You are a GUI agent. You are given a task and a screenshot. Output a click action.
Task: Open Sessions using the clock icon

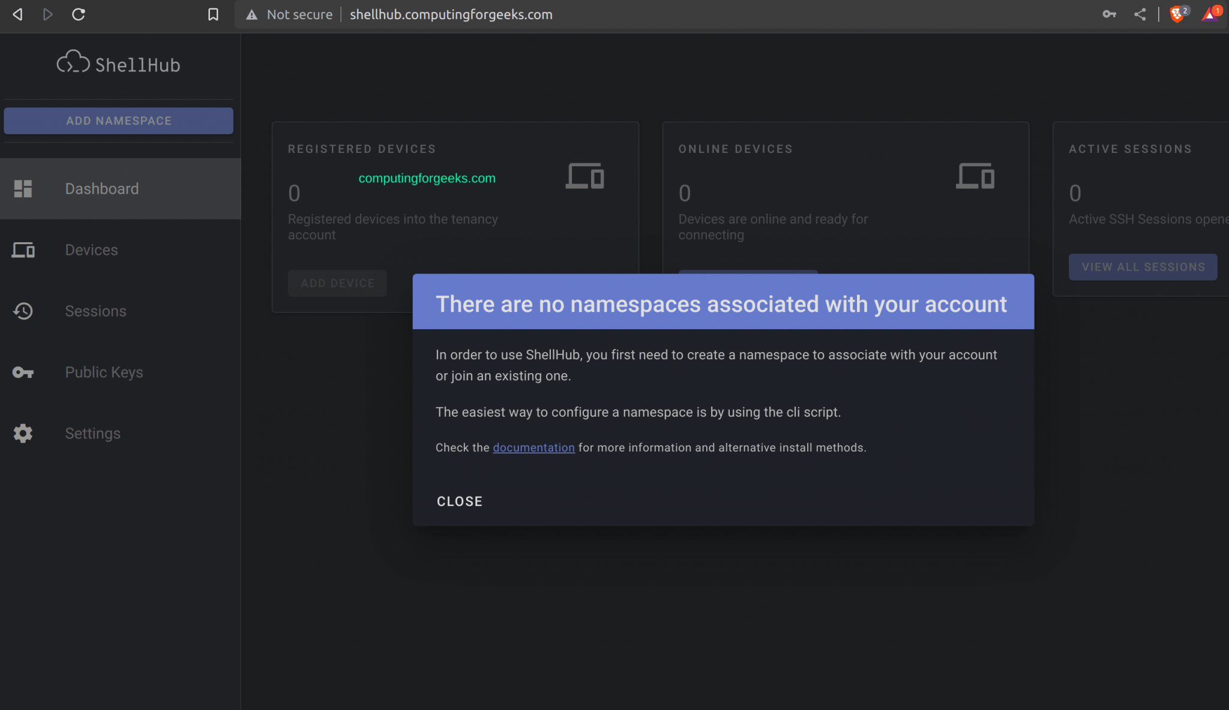(23, 311)
